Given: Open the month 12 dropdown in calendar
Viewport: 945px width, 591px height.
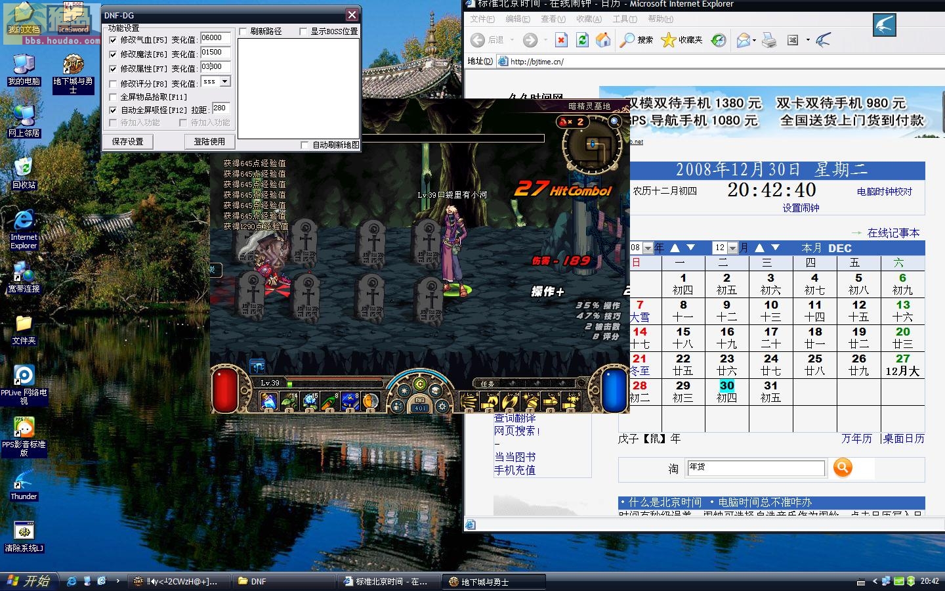Looking at the screenshot, I should (x=732, y=248).
